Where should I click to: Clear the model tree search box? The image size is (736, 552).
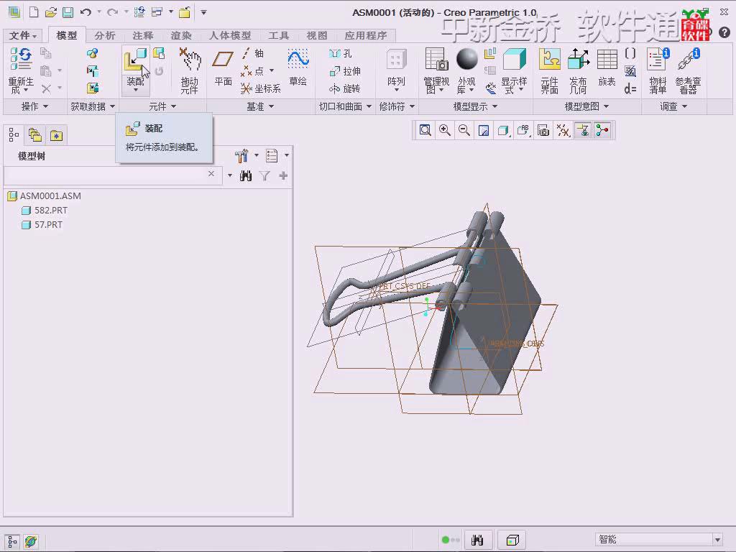[x=211, y=174]
